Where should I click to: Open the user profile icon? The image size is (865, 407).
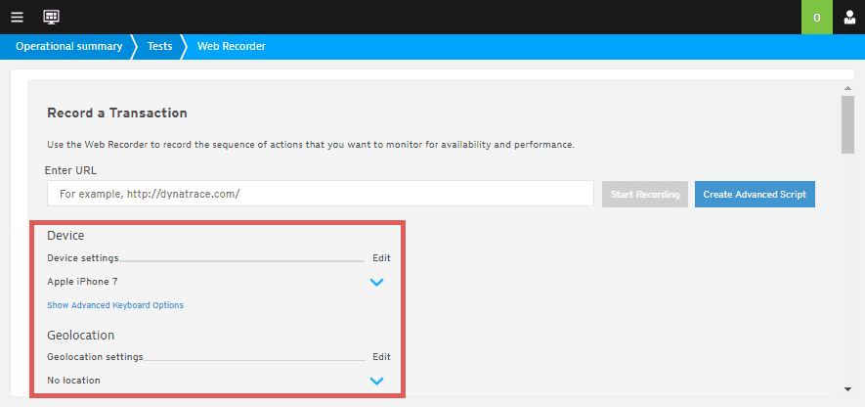coord(849,17)
